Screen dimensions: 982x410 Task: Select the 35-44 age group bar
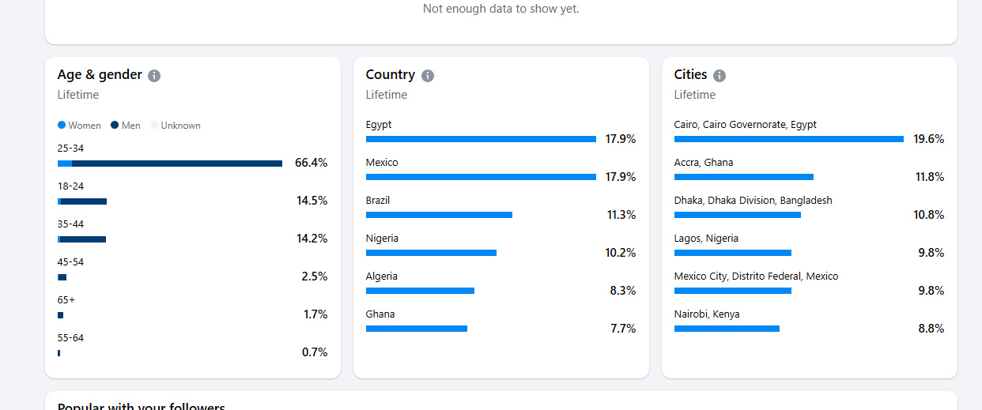(x=82, y=239)
